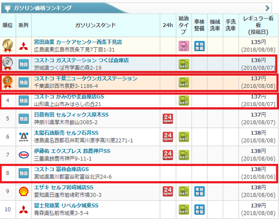Click address 愛知県日進市岩崎町市場30-3
Viewport: 279px width, 223px height.
67,195
